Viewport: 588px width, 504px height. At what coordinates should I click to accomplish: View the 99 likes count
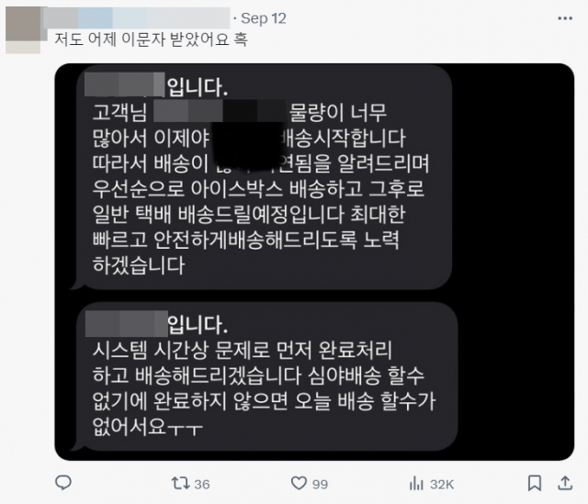tap(320, 484)
